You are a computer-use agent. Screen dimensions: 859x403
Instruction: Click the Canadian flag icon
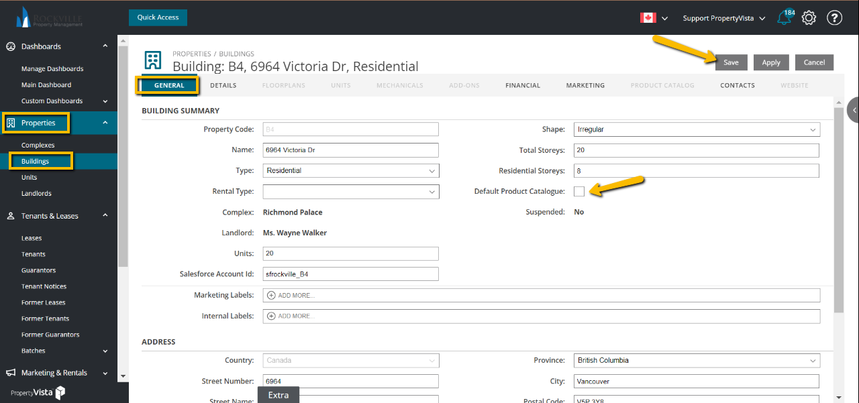[x=648, y=18]
